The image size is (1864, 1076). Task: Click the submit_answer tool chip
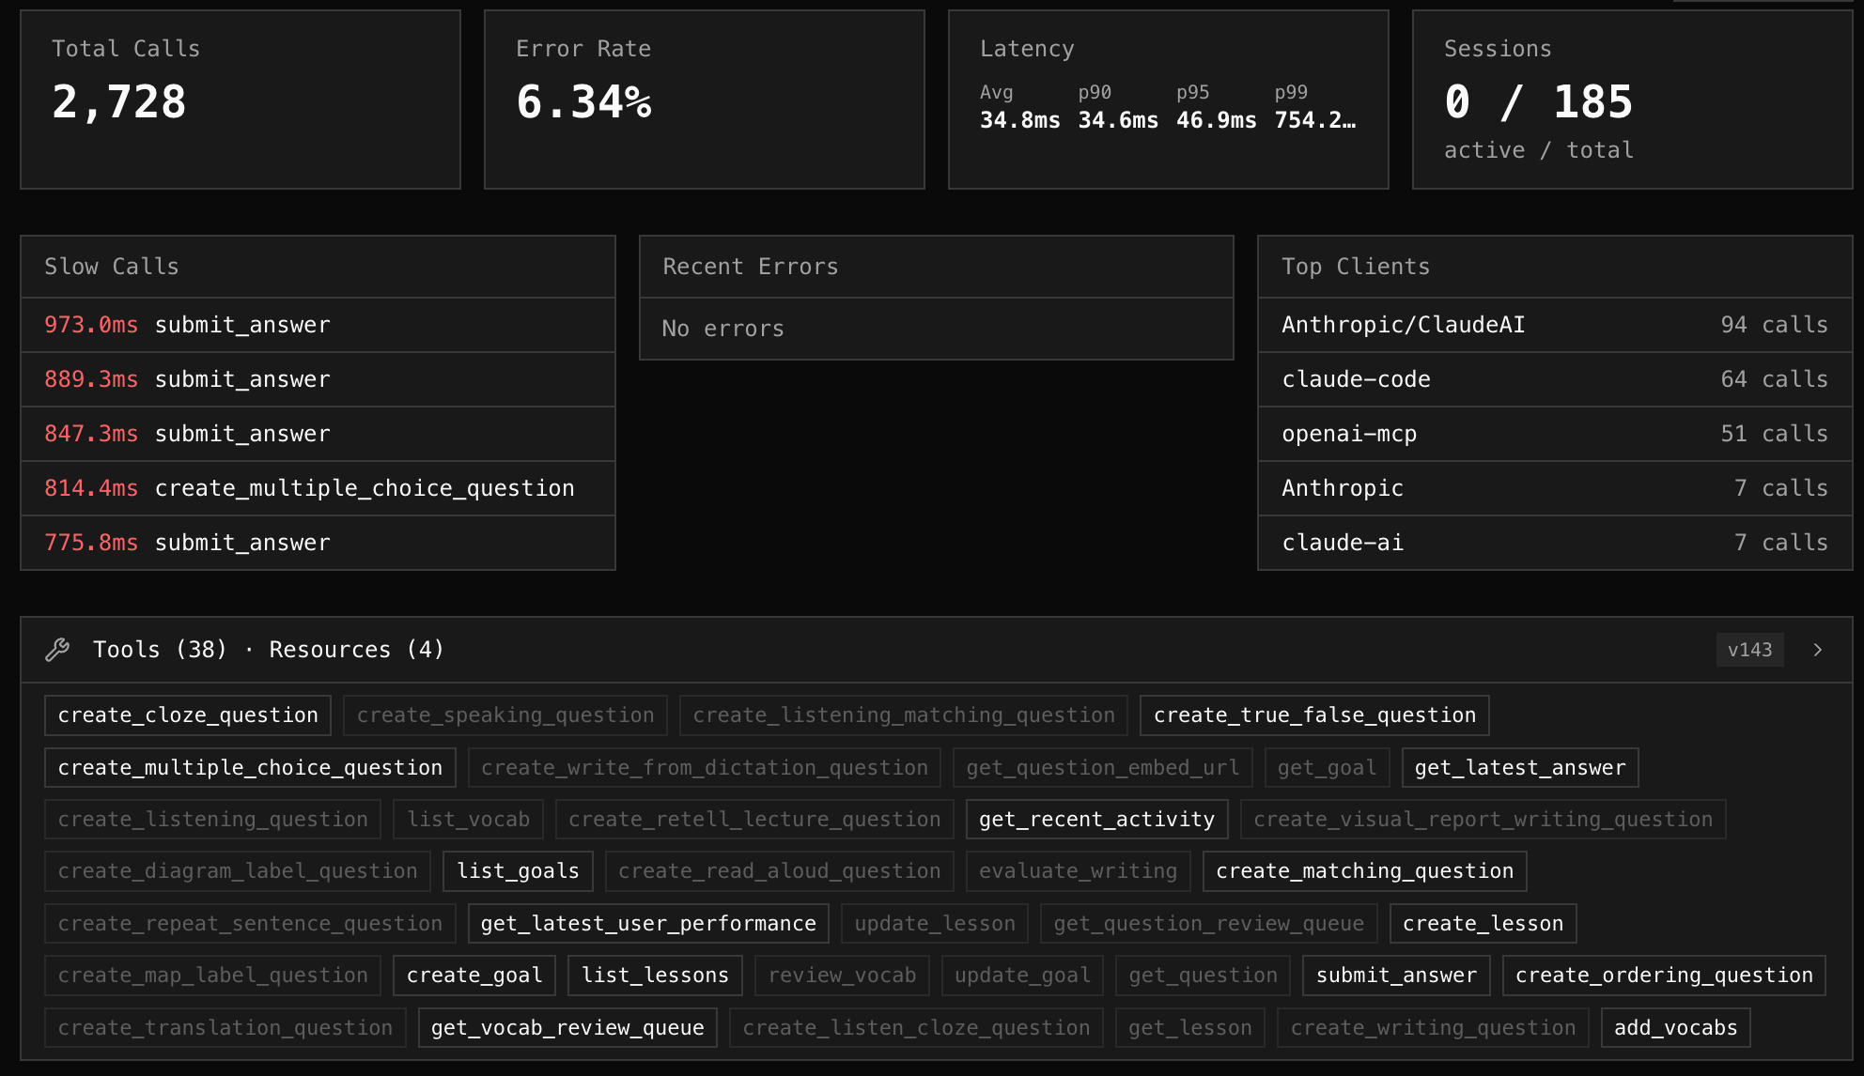[x=1396, y=976]
